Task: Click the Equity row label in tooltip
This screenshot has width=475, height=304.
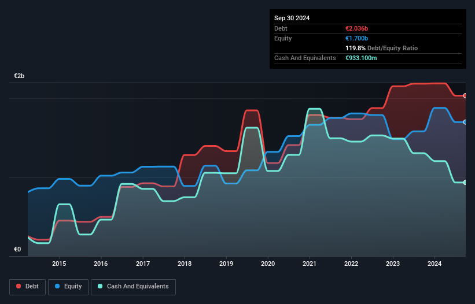Action: 283,38
